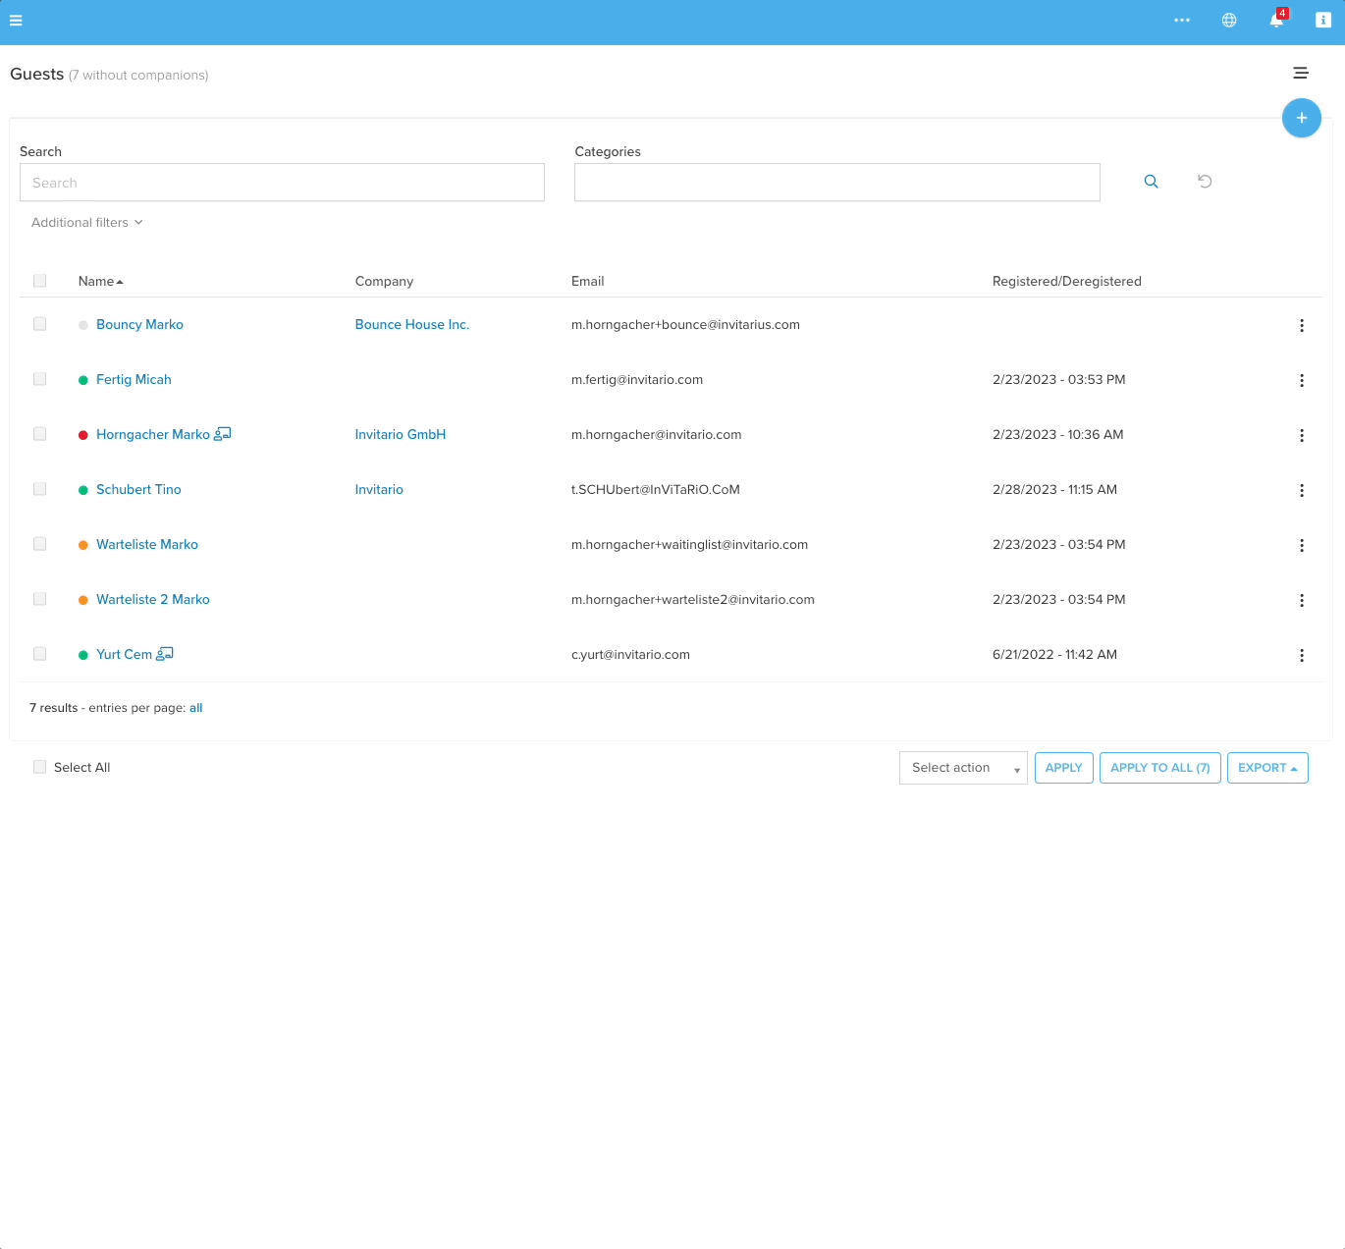
Task: Click the notification bell icon
Action: [x=1275, y=21]
